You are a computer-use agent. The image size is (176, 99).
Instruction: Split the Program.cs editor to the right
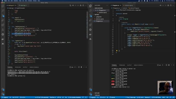[171, 5]
